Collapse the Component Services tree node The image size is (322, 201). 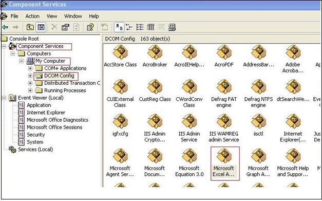click(4, 46)
